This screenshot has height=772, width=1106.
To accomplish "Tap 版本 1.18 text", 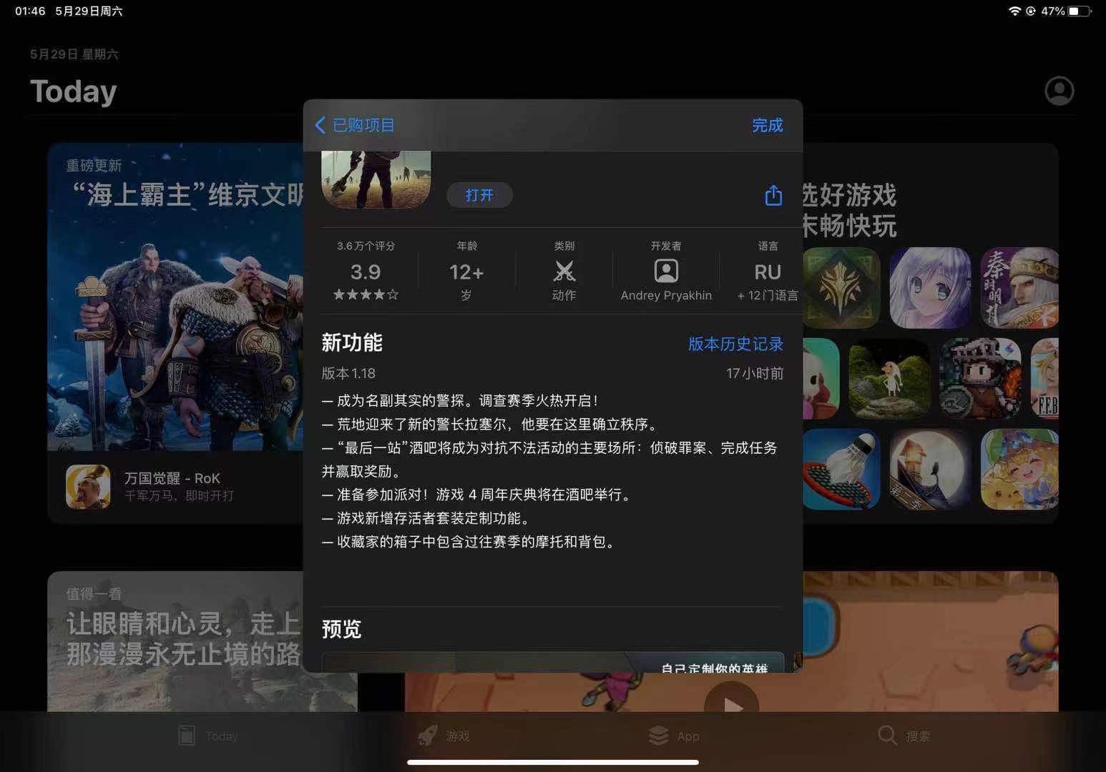I will tap(348, 373).
